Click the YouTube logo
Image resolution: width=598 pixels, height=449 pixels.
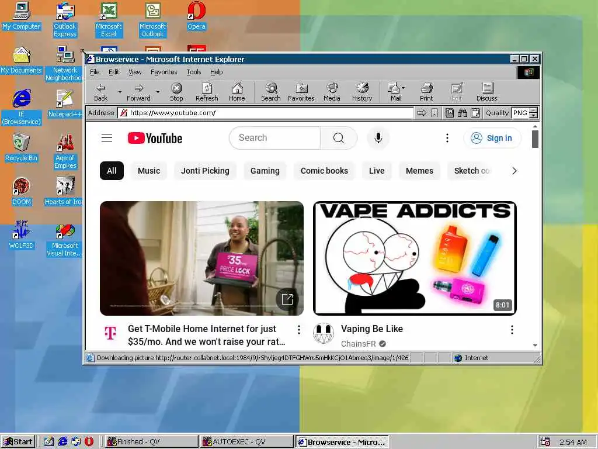[155, 138]
